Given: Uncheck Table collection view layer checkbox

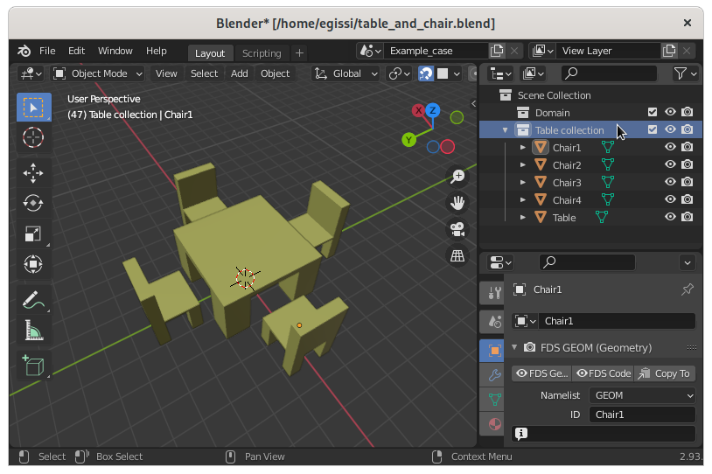Looking at the screenshot, I should (x=652, y=129).
